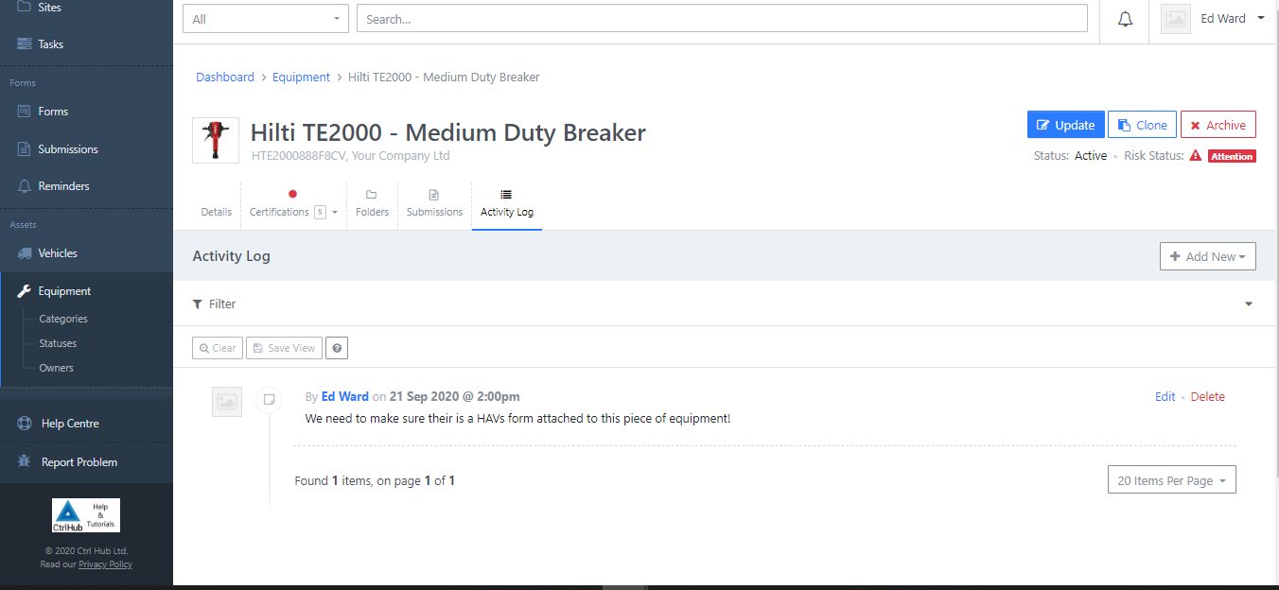Click the red warning triangle risk icon
This screenshot has width=1279, height=590.
(x=1196, y=156)
